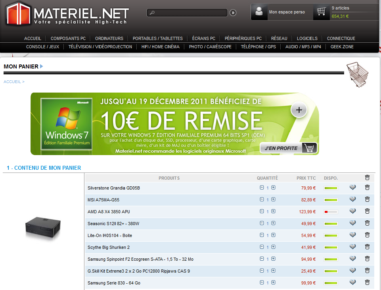Open the Samsung Spinpoint F2 Ecogreen product link
Image resolution: width=381 pixels, height=290 pixels.
[x=140, y=259]
